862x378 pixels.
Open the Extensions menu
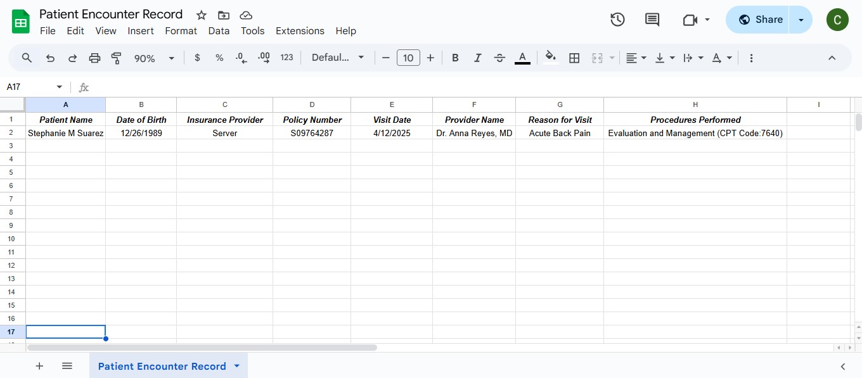pos(300,30)
